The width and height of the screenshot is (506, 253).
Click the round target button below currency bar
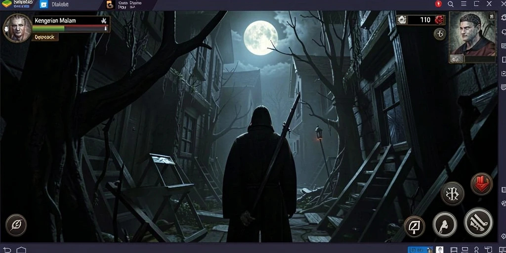pos(440,34)
